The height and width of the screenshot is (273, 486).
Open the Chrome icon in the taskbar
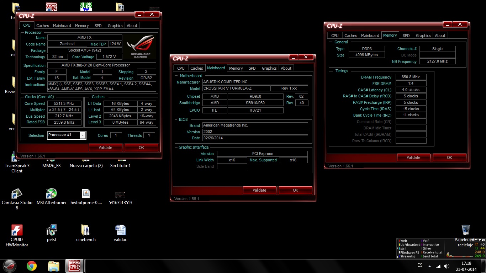[x=32, y=266]
